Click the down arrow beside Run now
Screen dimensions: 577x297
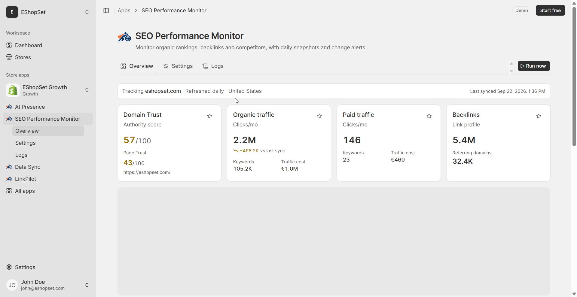click(511, 71)
